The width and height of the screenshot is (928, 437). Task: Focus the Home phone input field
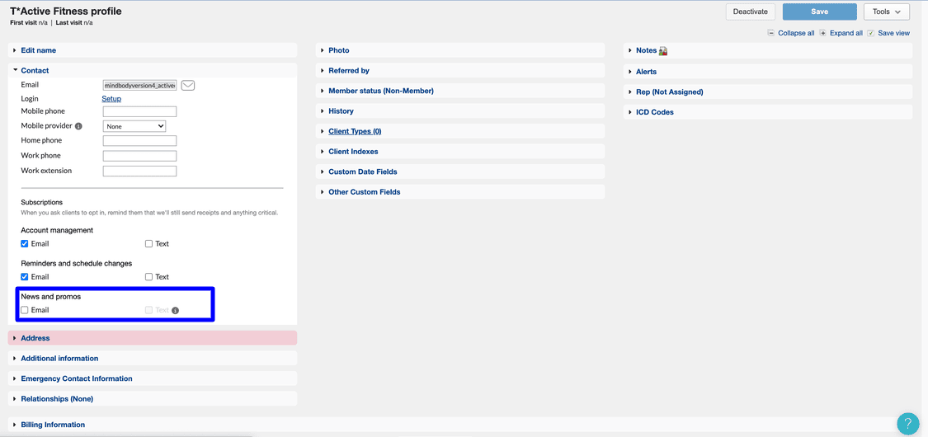[x=139, y=141]
